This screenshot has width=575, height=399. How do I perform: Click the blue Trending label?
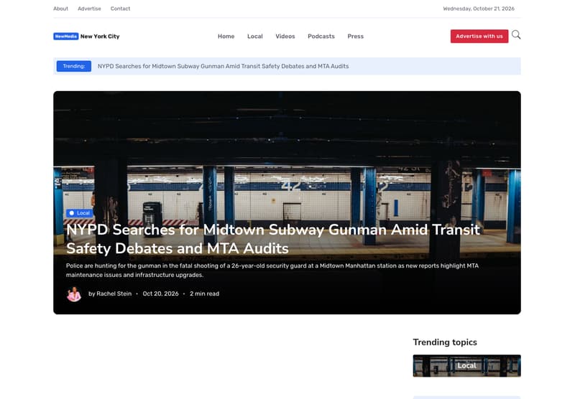(x=74, y=66)
